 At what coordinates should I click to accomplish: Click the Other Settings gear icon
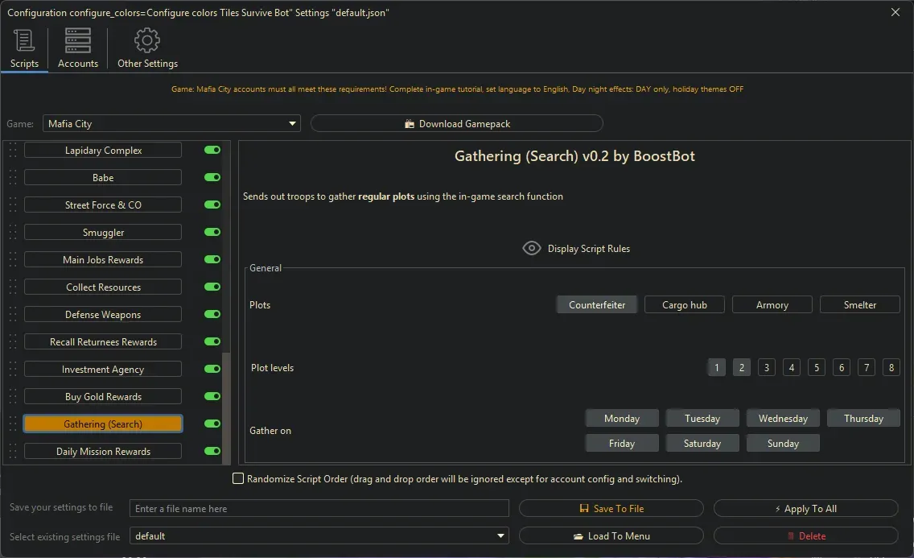click(x=147, y=39)
